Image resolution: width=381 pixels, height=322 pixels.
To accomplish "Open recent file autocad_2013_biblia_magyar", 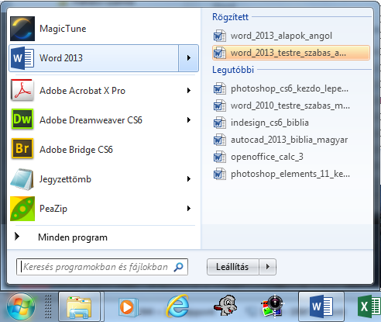I will tap(291, 140).
